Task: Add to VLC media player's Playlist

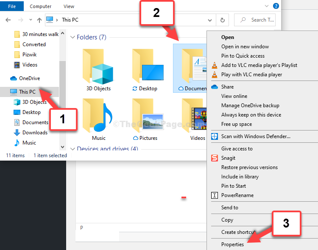Action: tap(259, 65)
